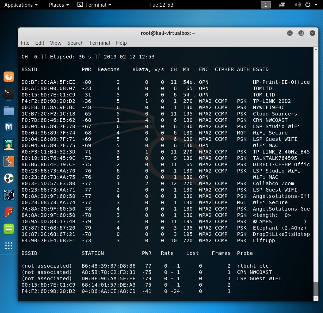Screen dimensions: 323x313
Task: Click ESSID Liftupp
Action: (x=264, y=241)
